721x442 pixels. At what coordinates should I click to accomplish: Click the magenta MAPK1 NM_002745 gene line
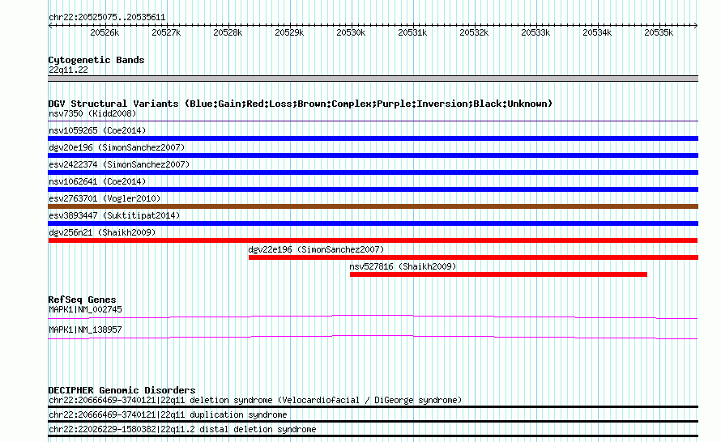coord(373,317)
